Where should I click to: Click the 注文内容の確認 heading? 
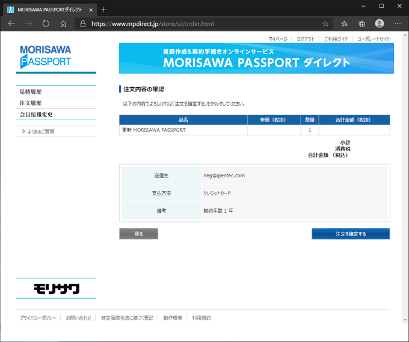tap(144, 89)
